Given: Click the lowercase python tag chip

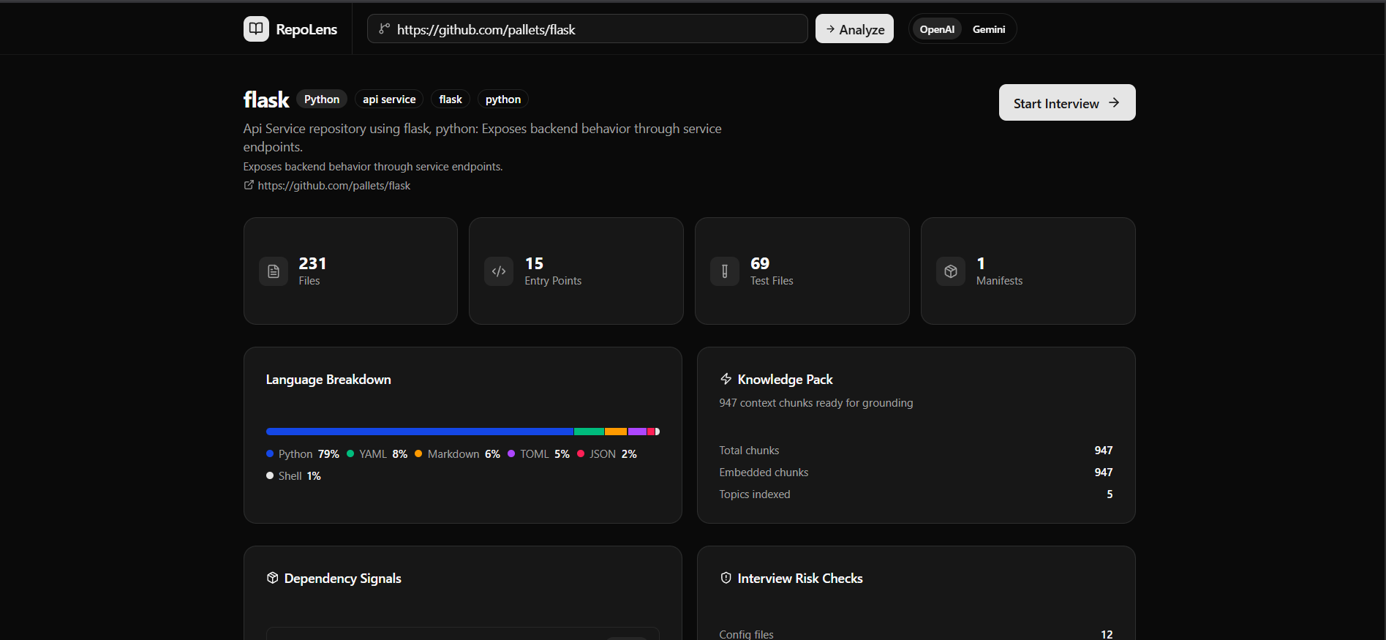Looking at the screenshot, I should click(503, 99).
